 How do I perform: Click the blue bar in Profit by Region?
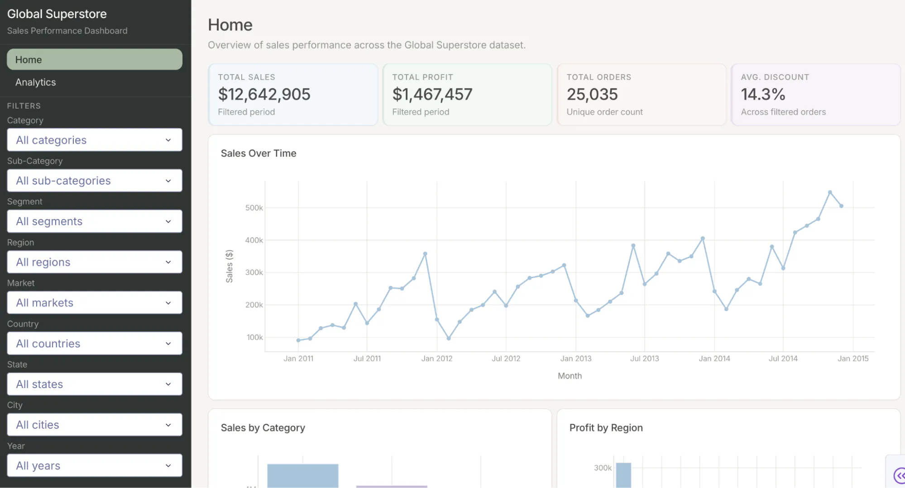point(623,475)
